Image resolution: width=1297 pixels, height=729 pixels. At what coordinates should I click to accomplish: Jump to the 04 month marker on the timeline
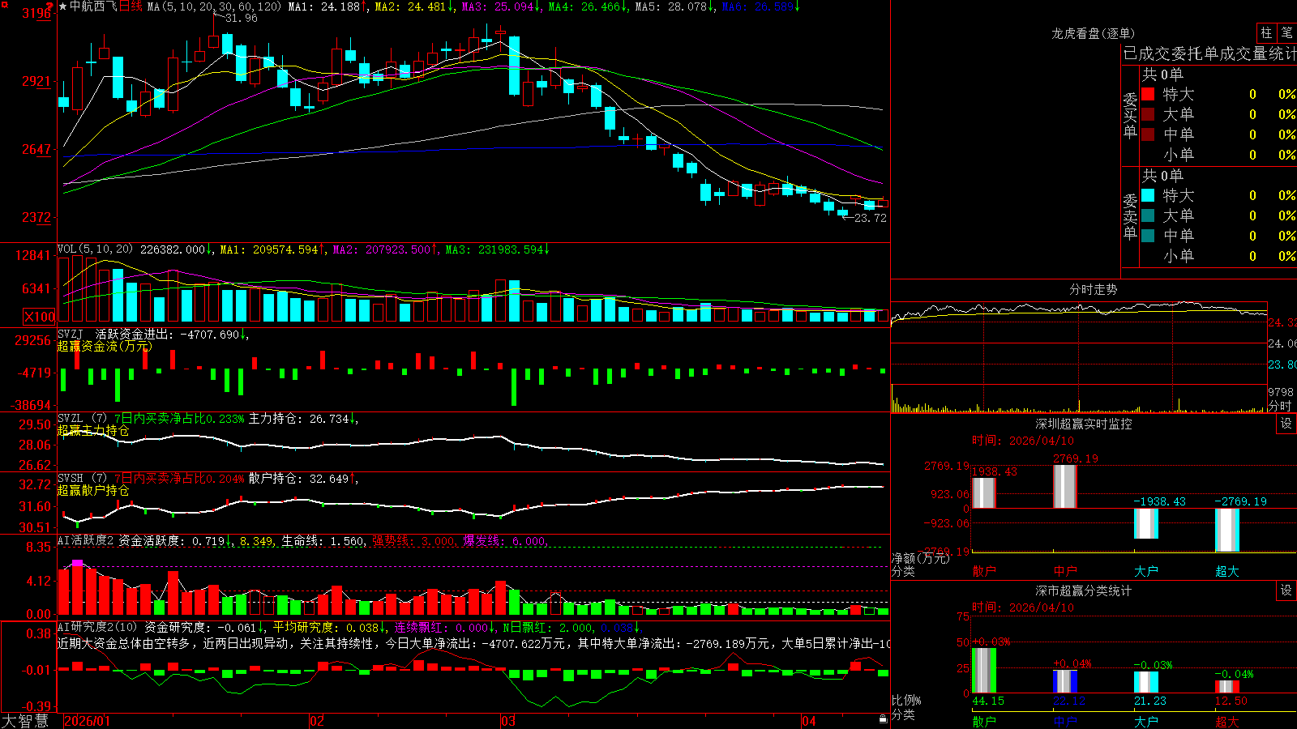click(x=809, y=721)
